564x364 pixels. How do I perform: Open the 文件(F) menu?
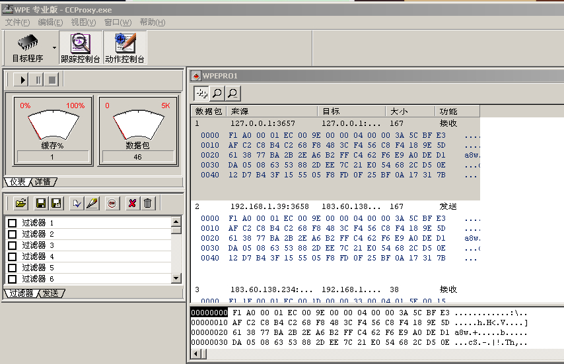pos(17,22)
